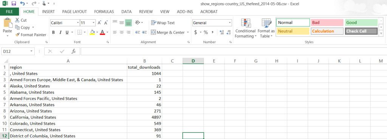This screenshot has height=139, width=387.
Task: Toggle Wrap Text on
Action: pos(163,23)
